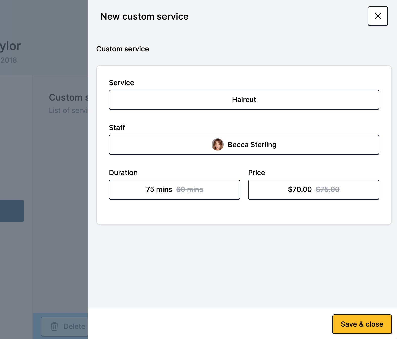Click Becca Sterling's avatar photo
The image size is (397, 339).
pos(217,145)
